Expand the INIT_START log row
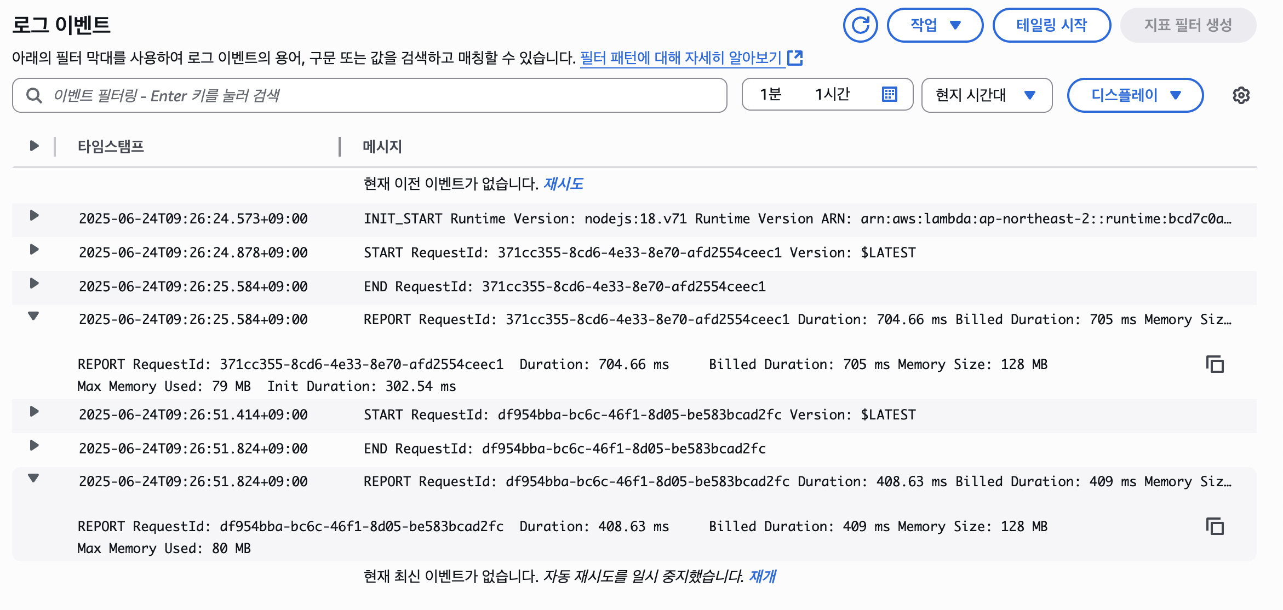The height and width of the screenshot is (610, 1283). pyautogui.click(x=34, y=216)
